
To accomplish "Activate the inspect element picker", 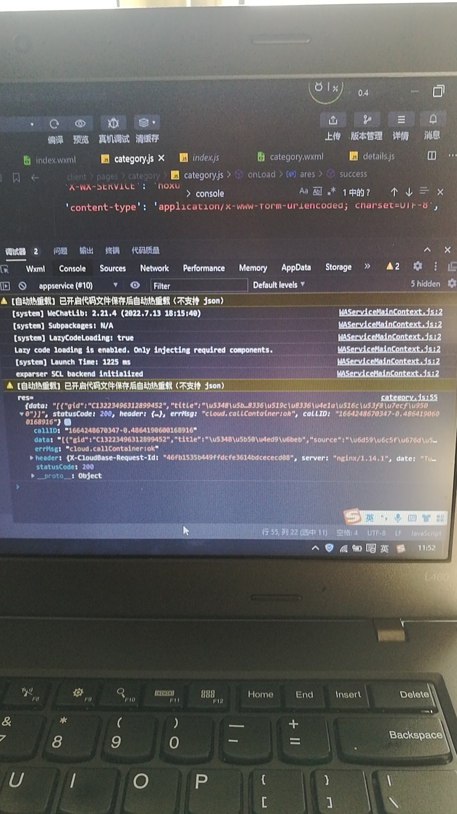I will point(5,269).
